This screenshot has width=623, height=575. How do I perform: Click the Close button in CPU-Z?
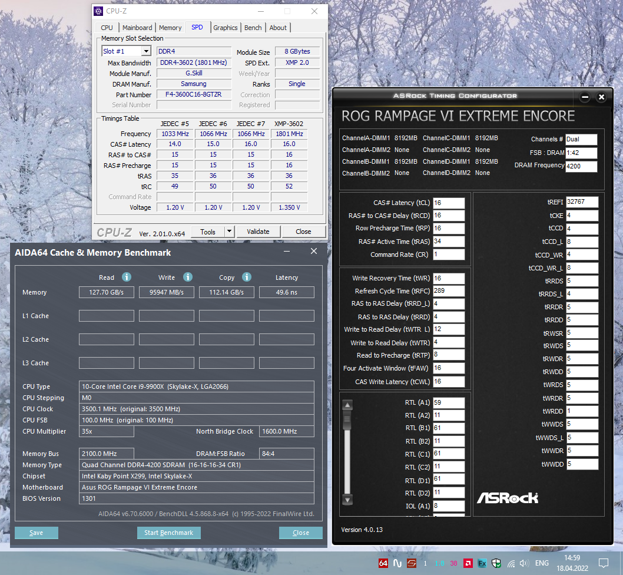(304, 232)
